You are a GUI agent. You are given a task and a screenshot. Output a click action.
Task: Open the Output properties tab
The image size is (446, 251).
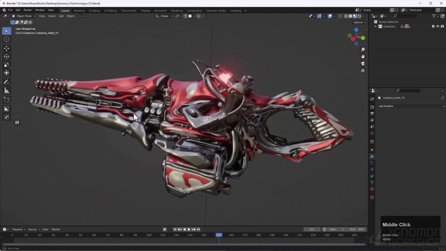click(372, 114)
